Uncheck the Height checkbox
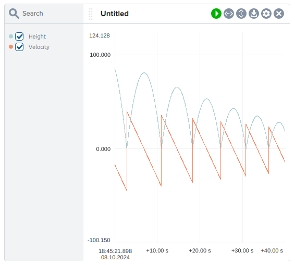 [19, 36]
